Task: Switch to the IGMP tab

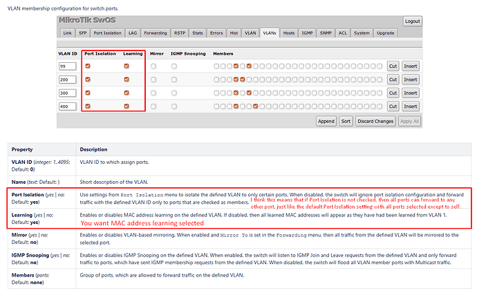Action: 307,33
